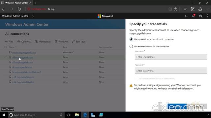Tick 'Use these credentials for all connections'
The image size is (211, 118).
tap(136, 79)
